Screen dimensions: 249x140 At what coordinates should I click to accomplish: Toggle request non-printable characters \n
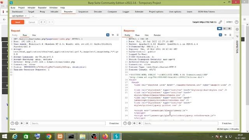113,35
